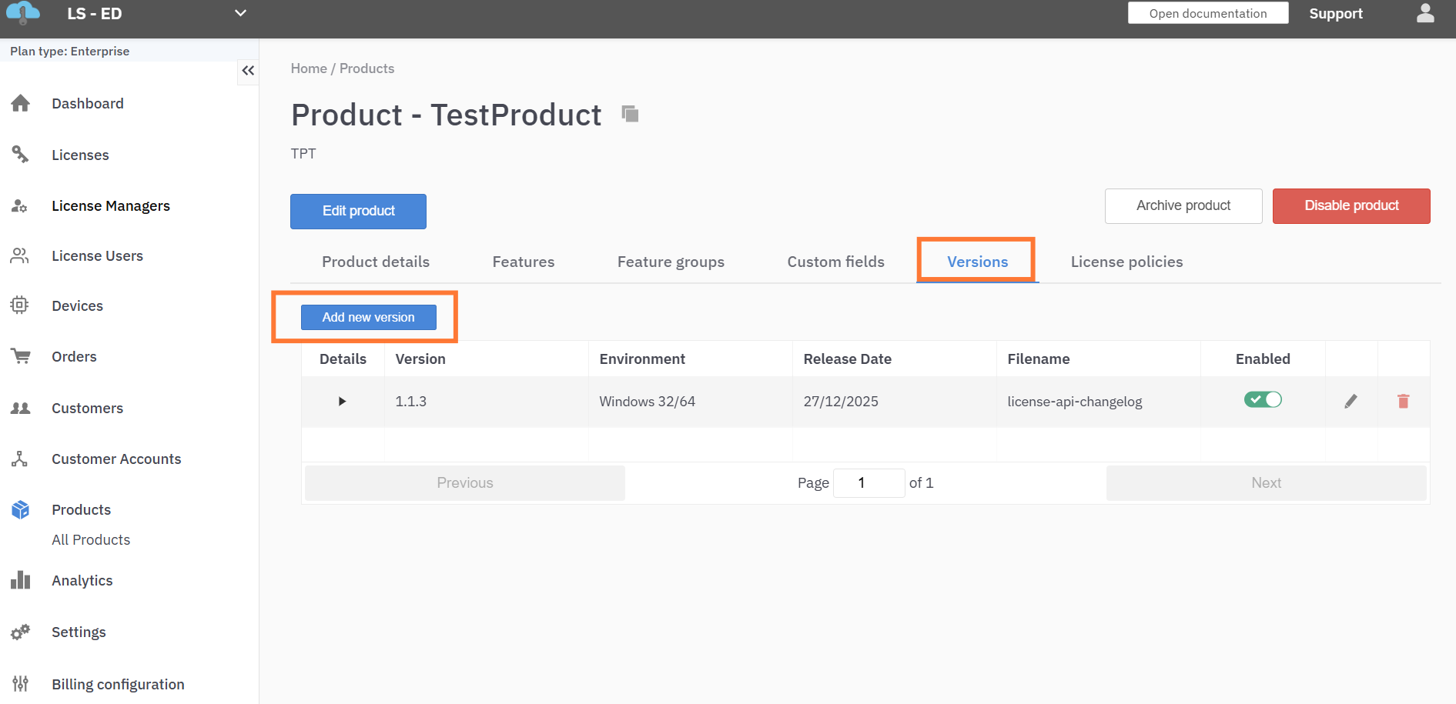Click the copy icon beside TestProduct title
This screenshot has width=1456, height=704.
click(630, 114)
